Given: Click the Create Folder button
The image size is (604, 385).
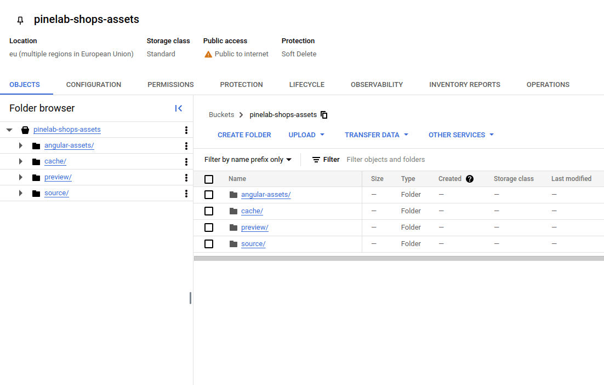Looking at the screenshot, I should [244, 135].
